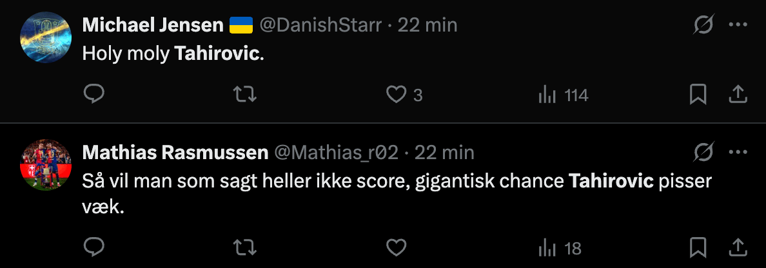Screen dimensions: 766x268
Task: Reply to Michael Jensen's tweet
Action: click(x=95, y=95)
